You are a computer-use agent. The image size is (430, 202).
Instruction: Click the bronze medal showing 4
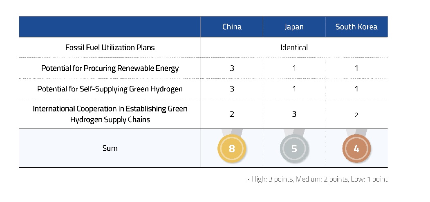[x=356, y=149]
